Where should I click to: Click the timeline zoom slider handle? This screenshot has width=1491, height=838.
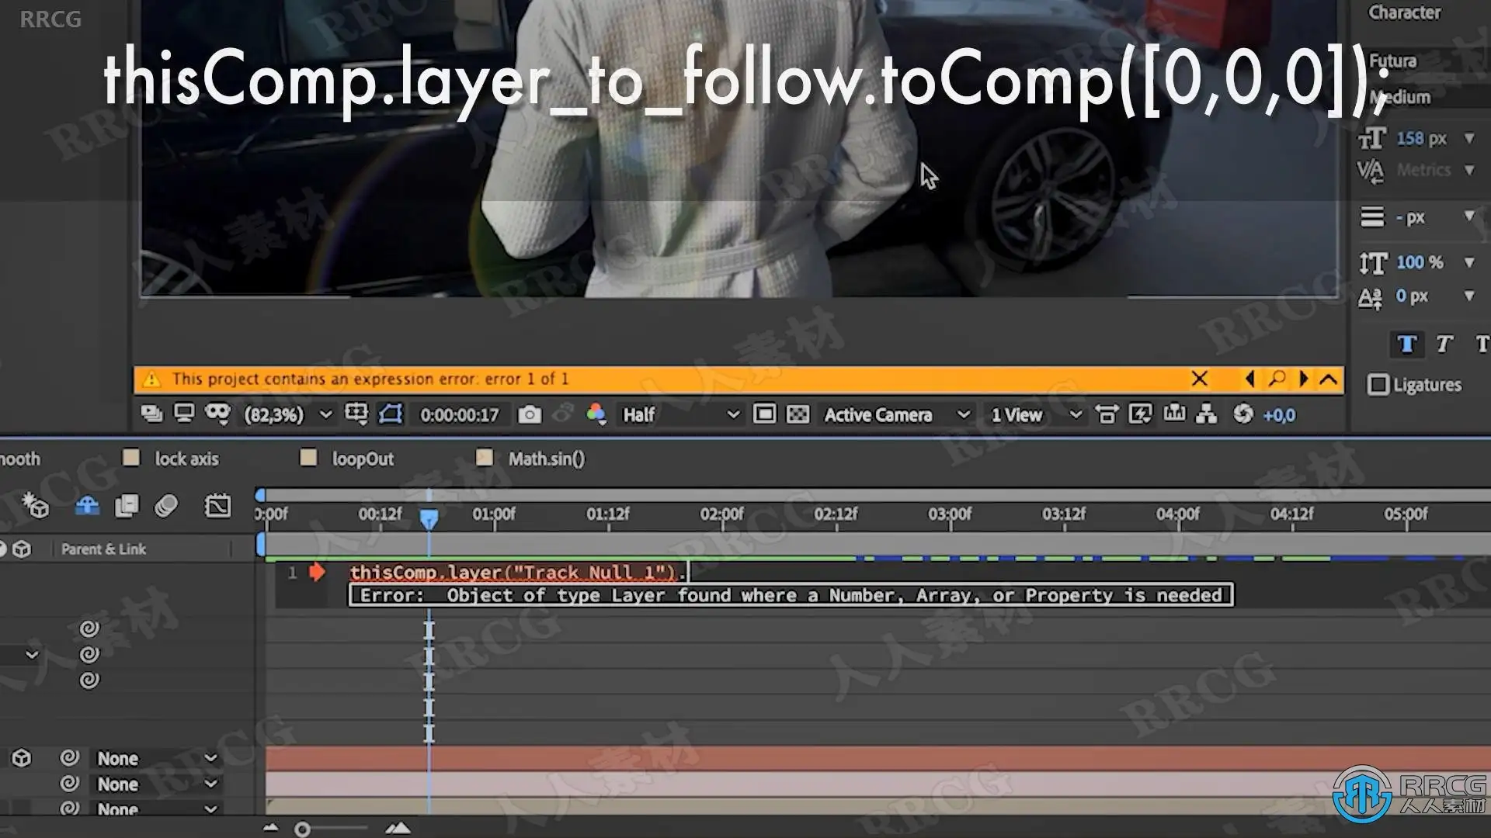(x=303, y=829)
